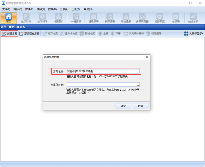Maximize the main application window
The height and width of the screenshot is (167, 205).
coord(190,3)
